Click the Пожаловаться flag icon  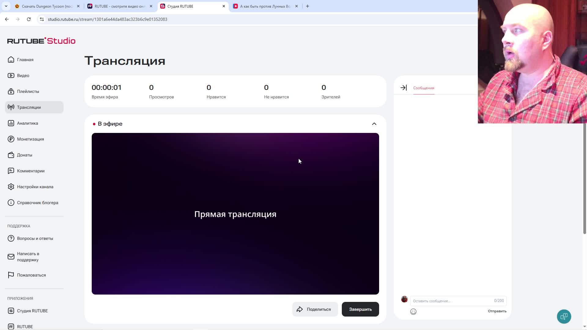[x=11, y=275]
